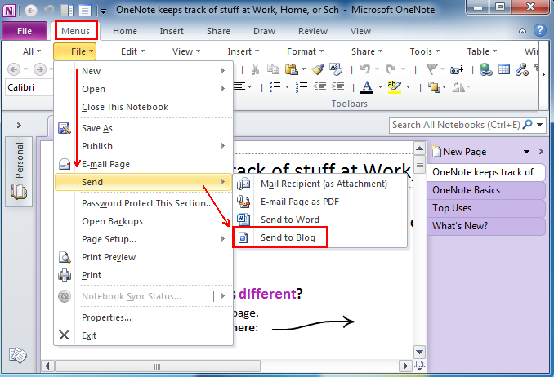Click the Back navigation arrow below All

point(14,69)
